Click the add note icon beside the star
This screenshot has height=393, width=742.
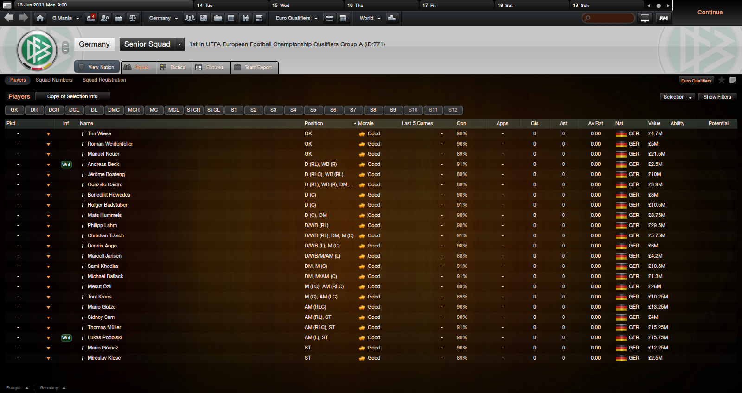click(733, 80)
